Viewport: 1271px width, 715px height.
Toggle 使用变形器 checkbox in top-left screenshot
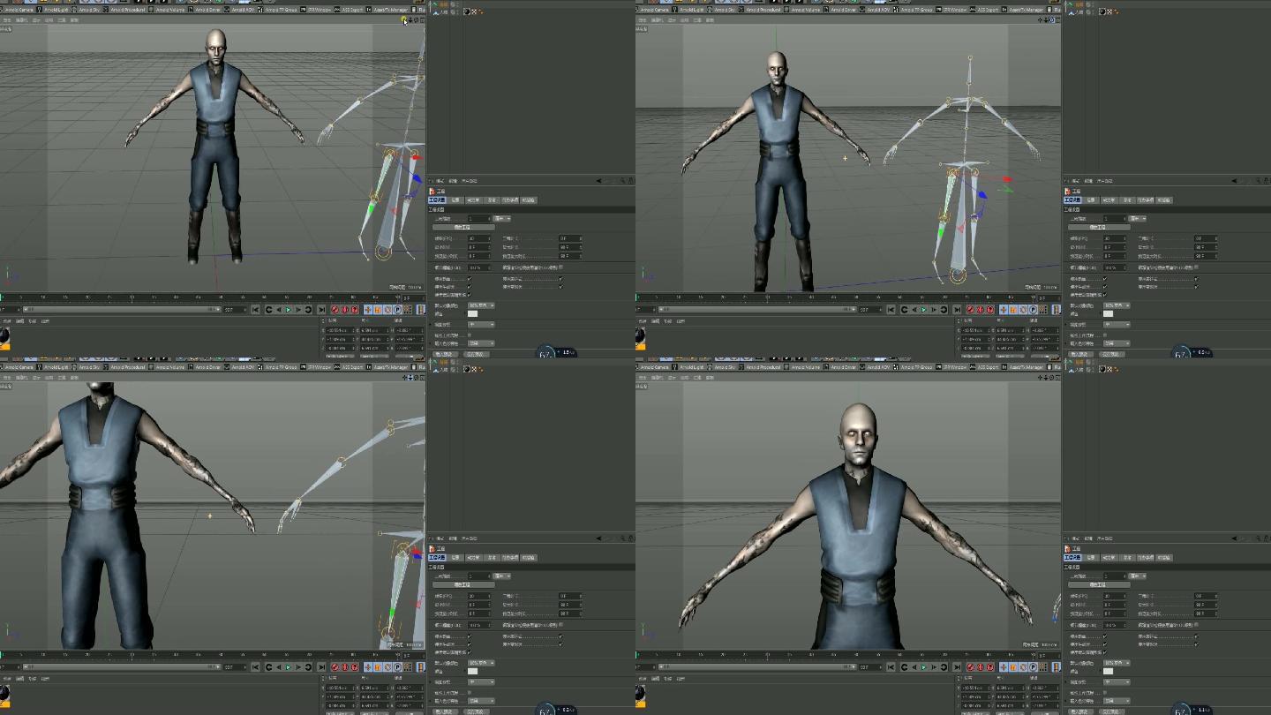click(560, 287)
